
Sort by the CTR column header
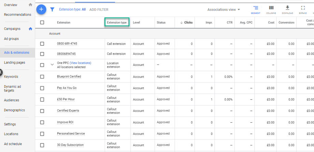point(230,23)
